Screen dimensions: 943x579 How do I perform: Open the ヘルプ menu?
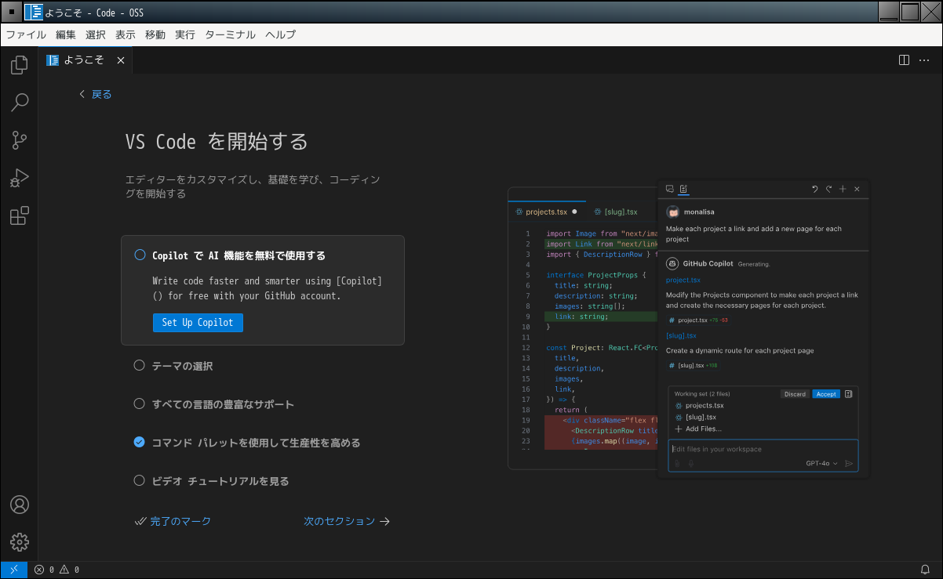[281, 34]
